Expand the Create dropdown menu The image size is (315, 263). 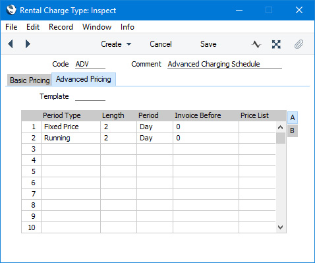point(116,44)
